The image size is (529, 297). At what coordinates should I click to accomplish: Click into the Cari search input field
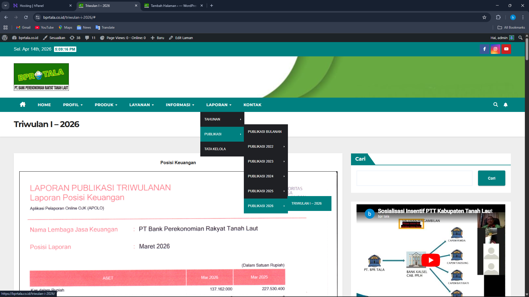coord(414,178)
